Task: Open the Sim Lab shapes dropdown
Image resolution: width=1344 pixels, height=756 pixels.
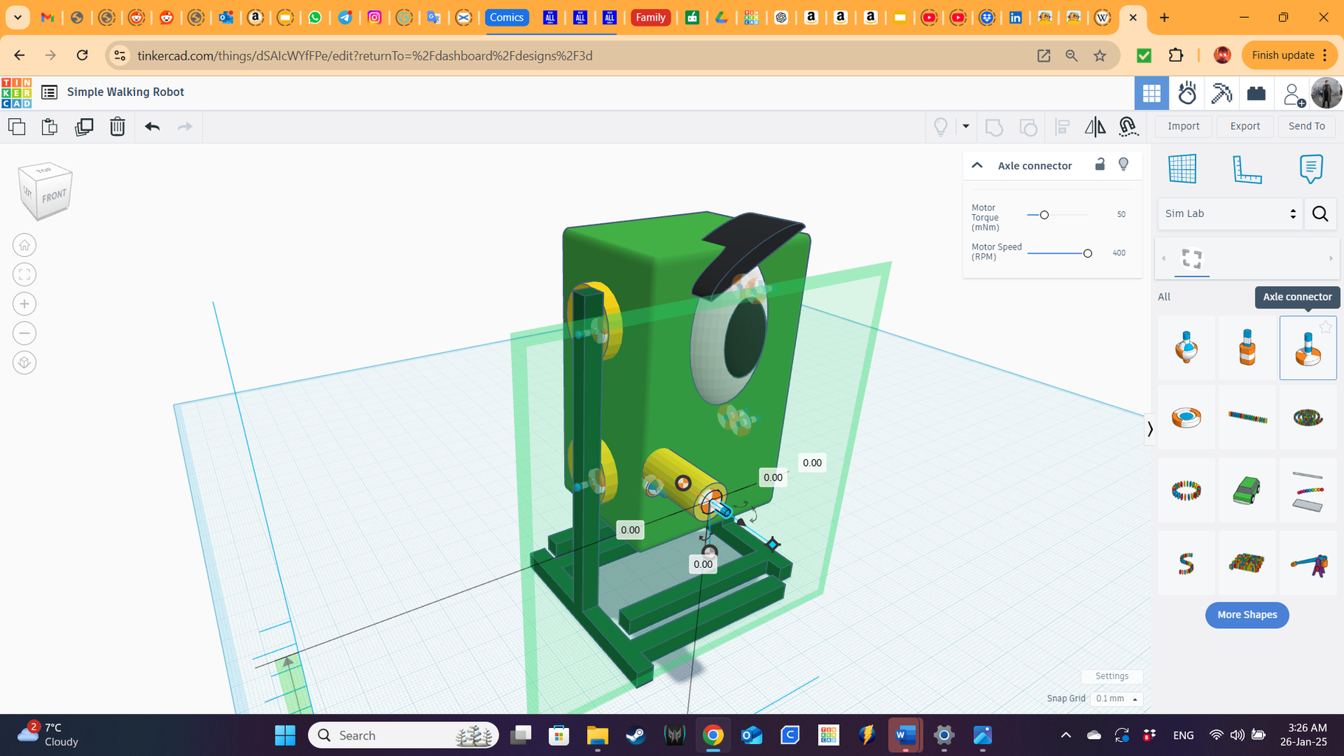Action: pyautogui.click(x=1230, y=213)
